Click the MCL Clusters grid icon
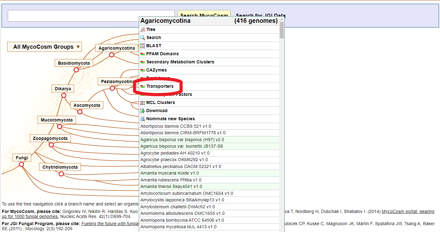The height and width of the screenshot is (232, 440). pyautogui.click(x=142, y=102)
